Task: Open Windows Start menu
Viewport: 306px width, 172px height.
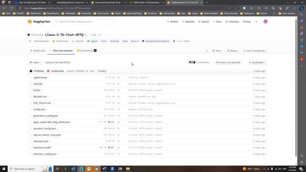Action: coord(4,169)
